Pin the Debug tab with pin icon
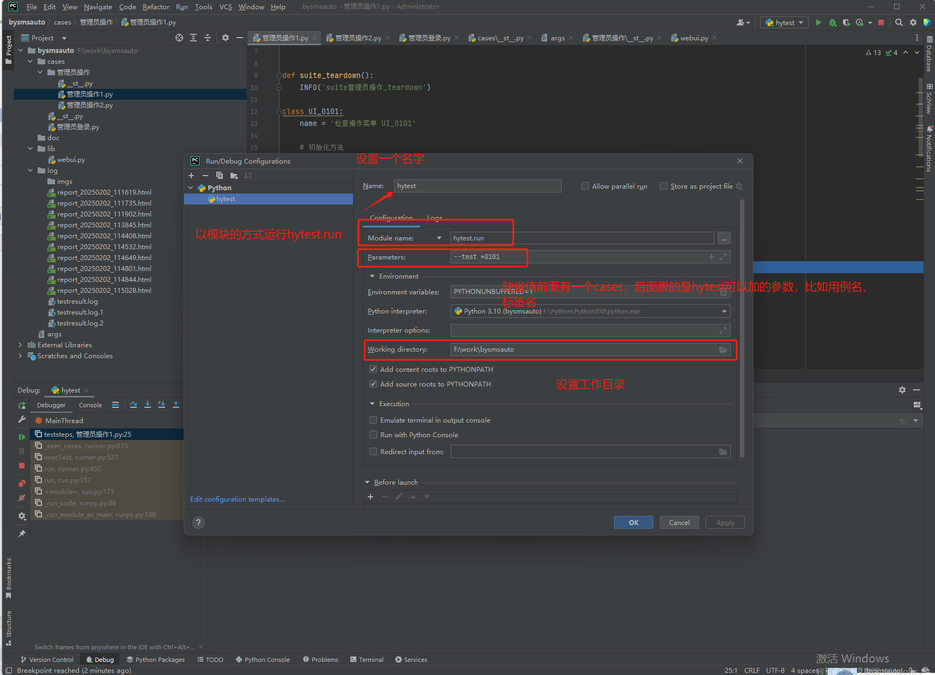The width and height of the screenshot is (935, 675). [x=22, y=534]
